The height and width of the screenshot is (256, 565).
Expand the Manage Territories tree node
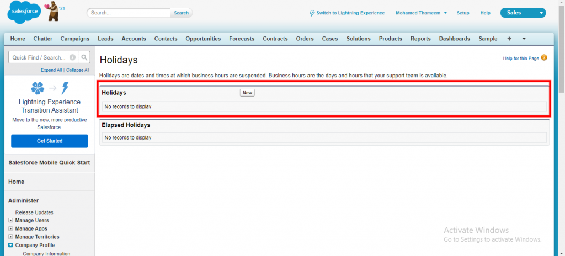pyautogui.click(x=11, y=237)
